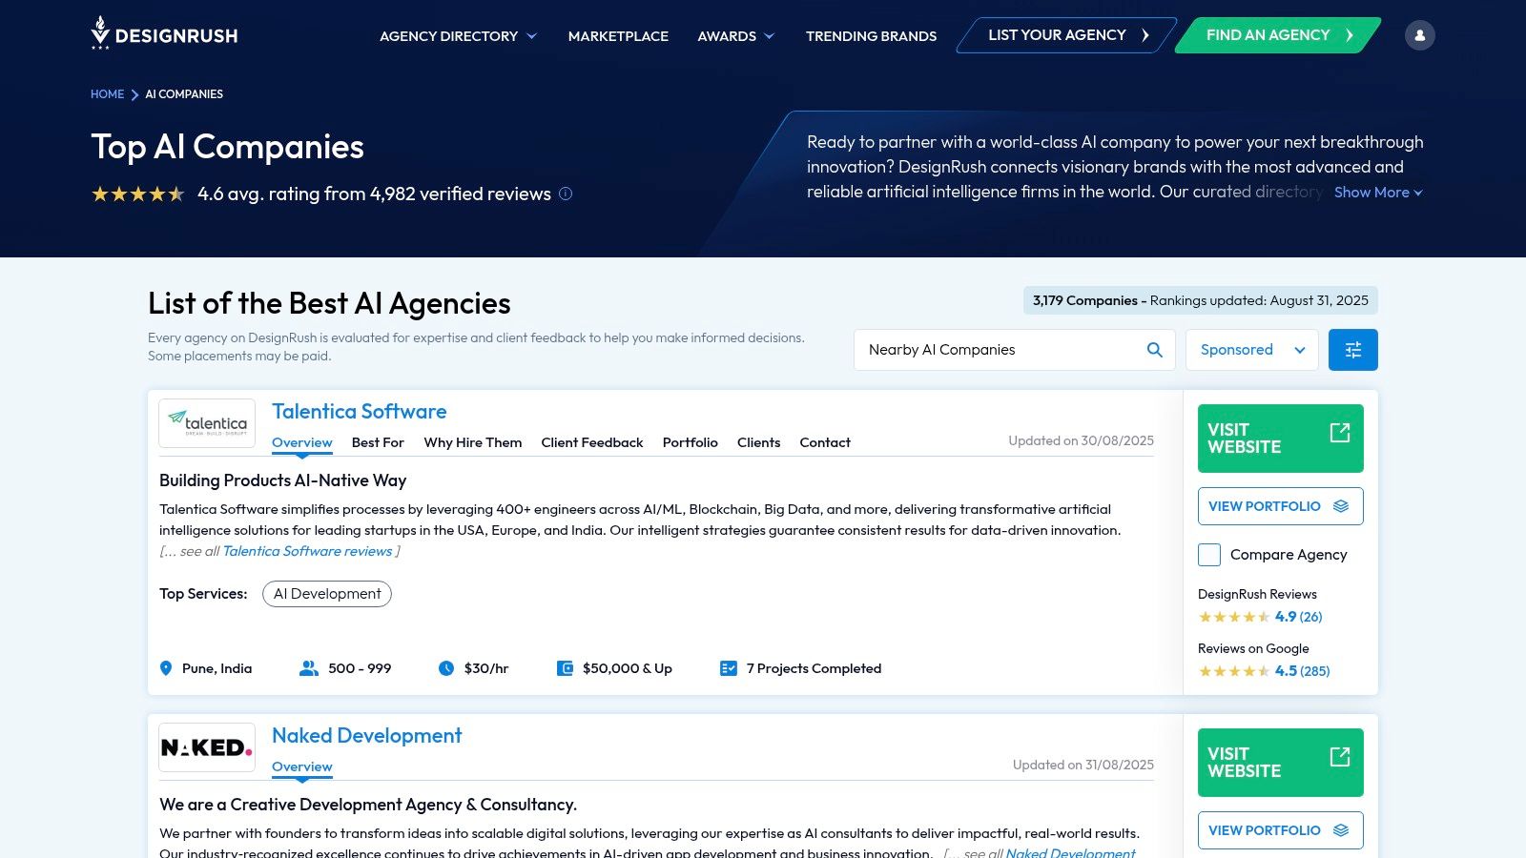Select the AI Development service tag

[x=327, y=594]
